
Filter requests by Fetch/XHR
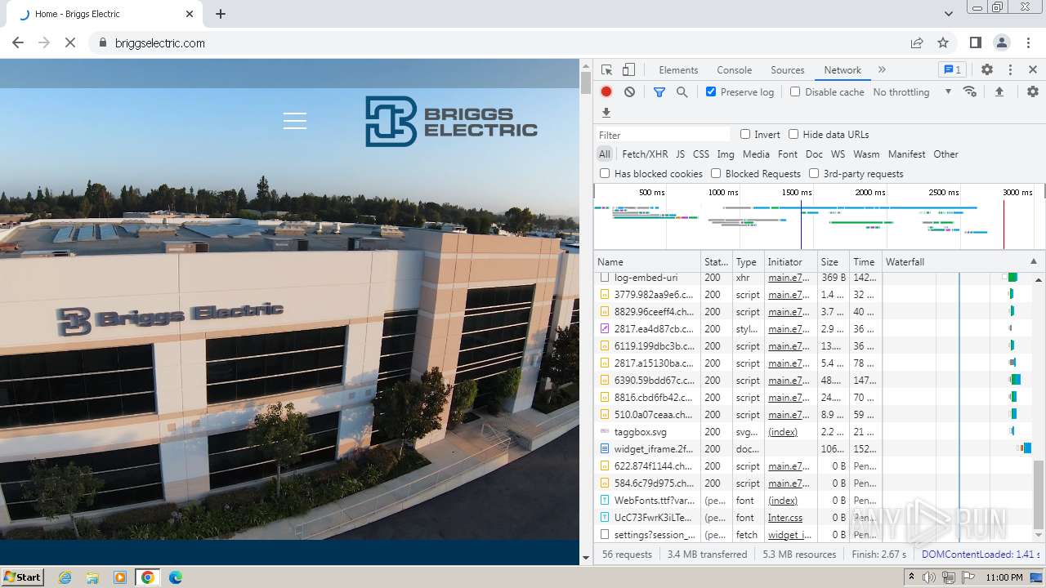(x=645, y=154)
